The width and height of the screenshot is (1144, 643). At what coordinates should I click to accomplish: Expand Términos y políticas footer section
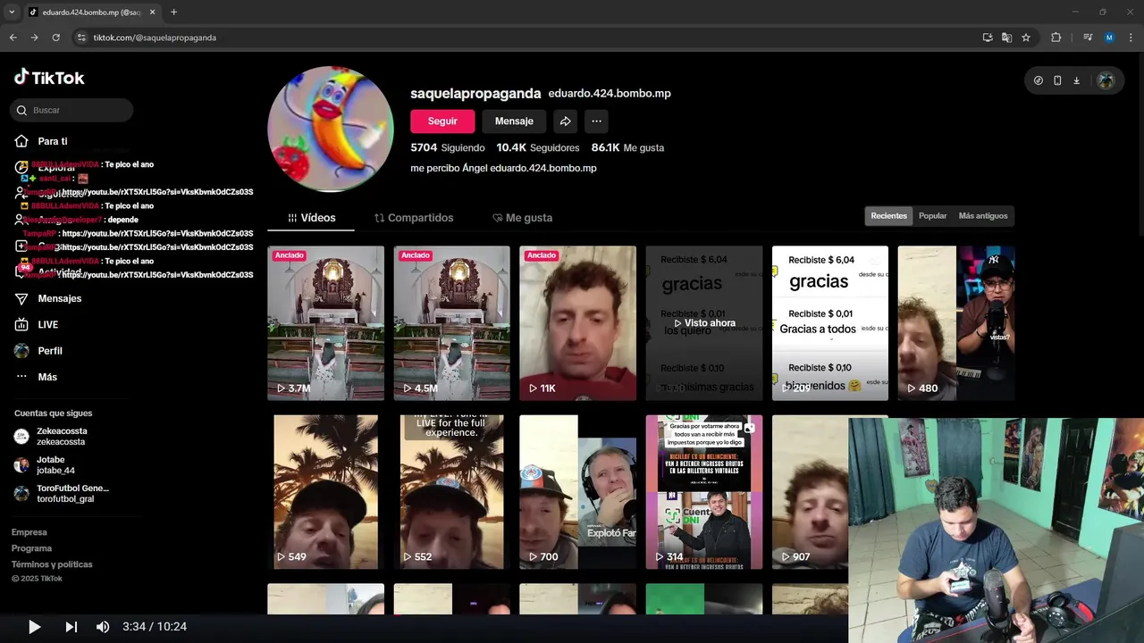tap(52, 564)
